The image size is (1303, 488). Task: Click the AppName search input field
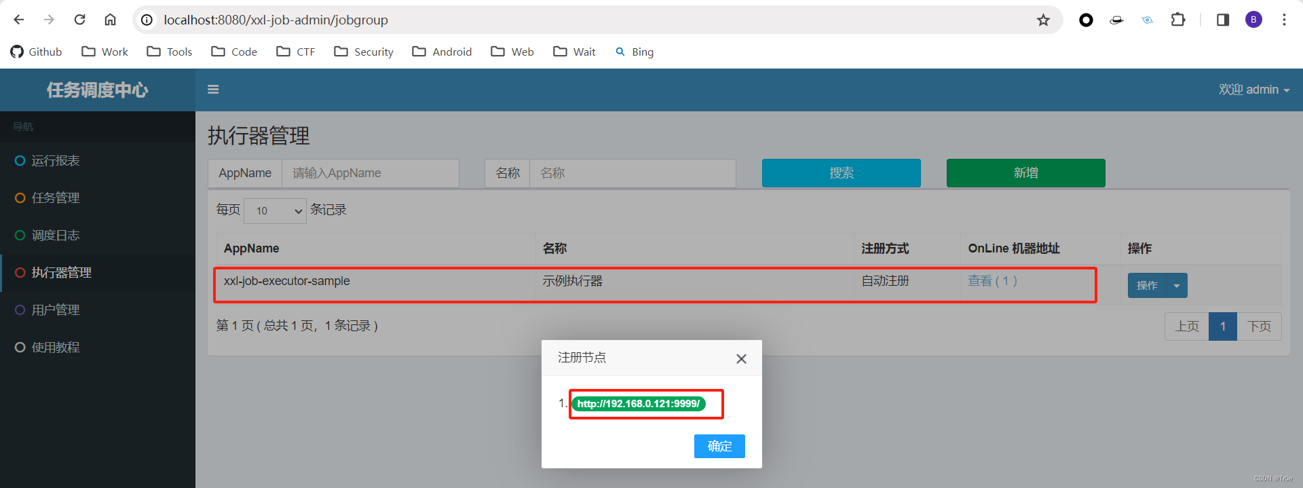click(x=371, y=173)
